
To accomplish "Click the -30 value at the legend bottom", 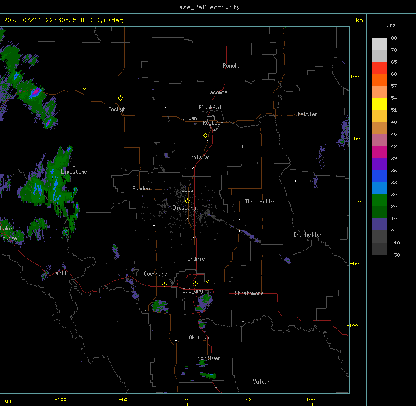I will click(x=395, y=255).
